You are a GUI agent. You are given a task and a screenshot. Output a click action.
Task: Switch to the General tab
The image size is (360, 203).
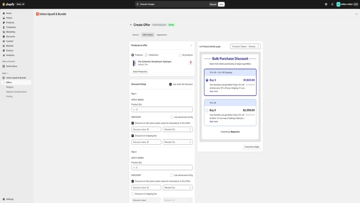tap(135, 35)
